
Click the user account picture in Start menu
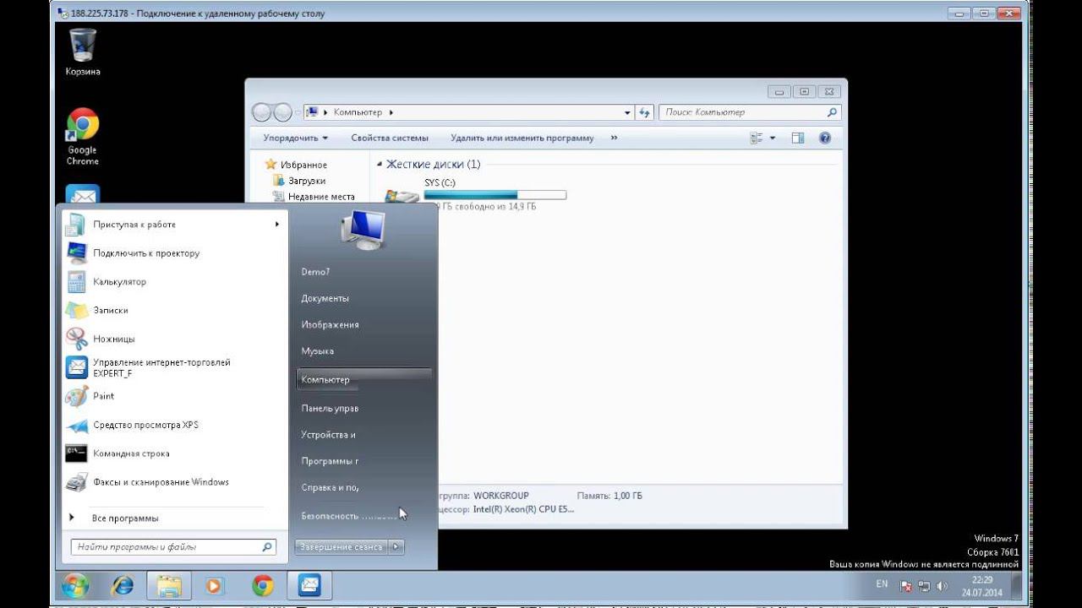[x=363, y=230]
